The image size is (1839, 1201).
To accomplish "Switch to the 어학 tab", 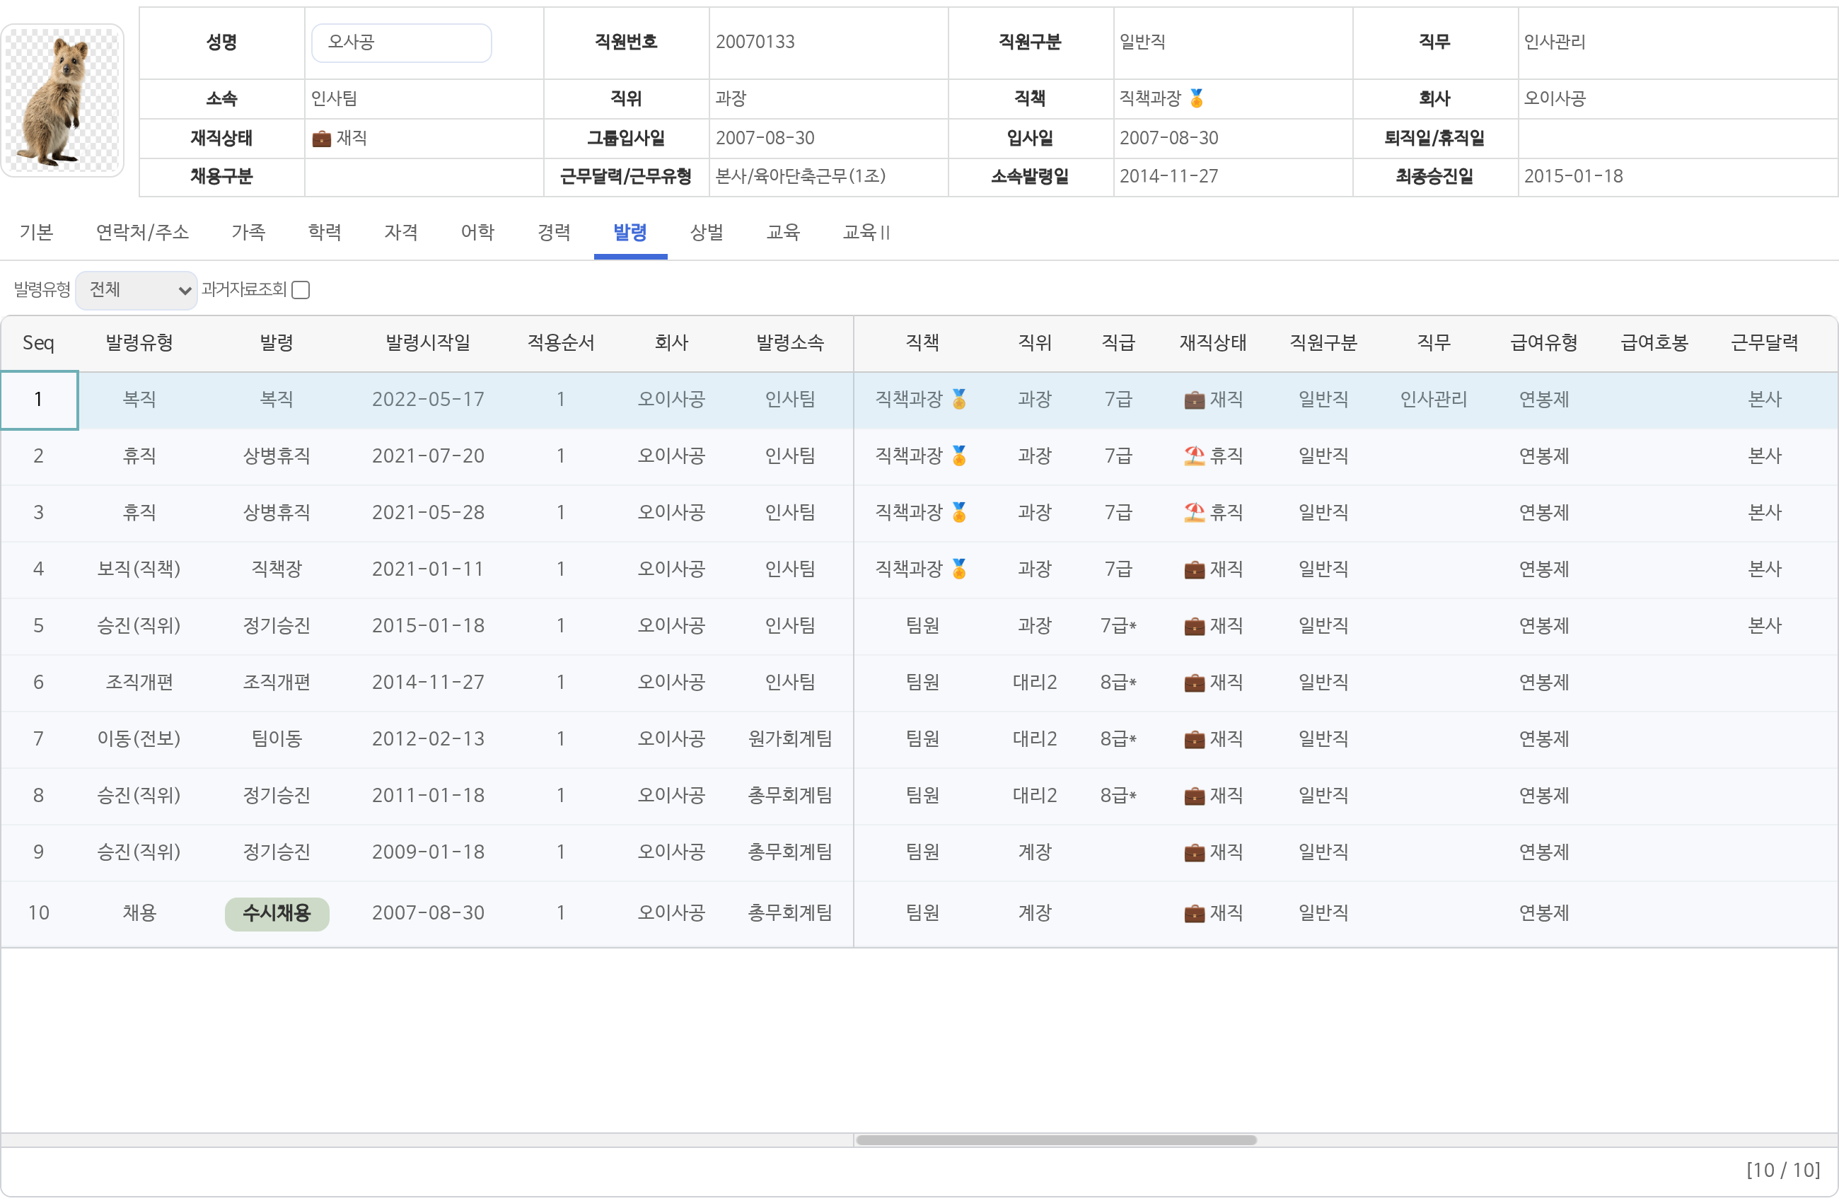I will click(x=477, y=232).
